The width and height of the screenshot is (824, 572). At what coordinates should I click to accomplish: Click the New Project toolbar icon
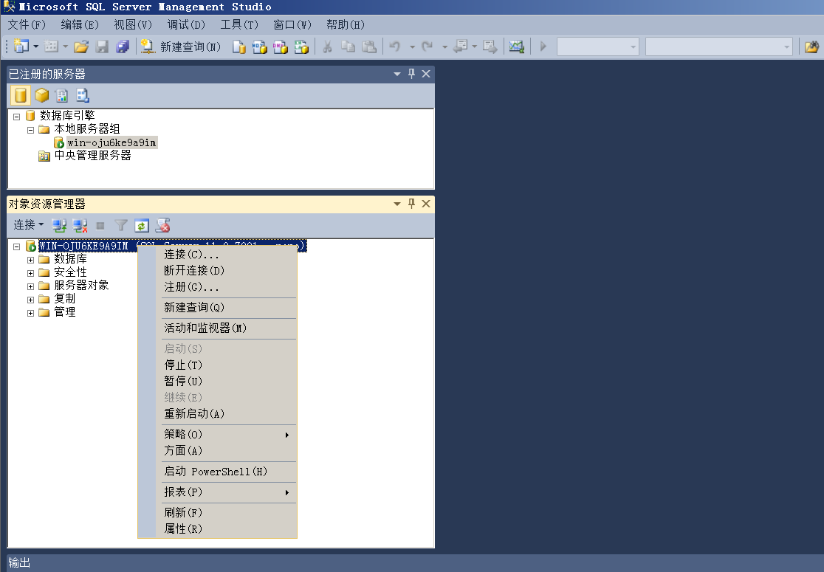21,46
